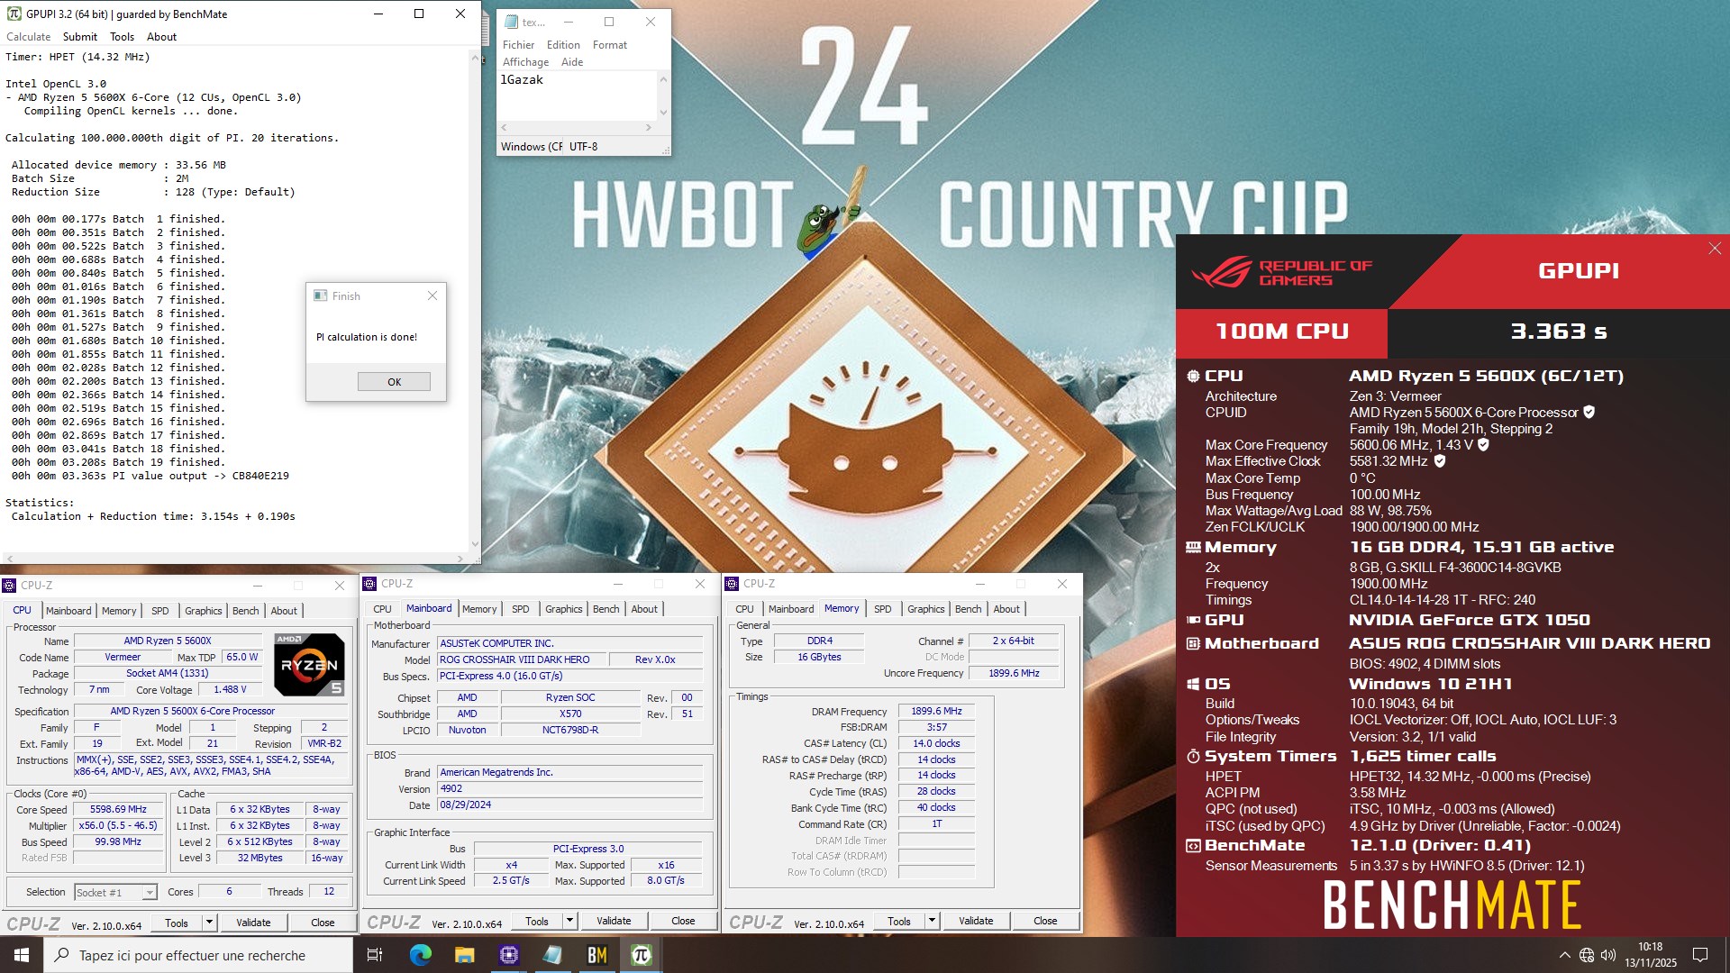Open Fichier menu in Notepad
1730x973 pixels.
pyautogui.click(x=518, y=45)
